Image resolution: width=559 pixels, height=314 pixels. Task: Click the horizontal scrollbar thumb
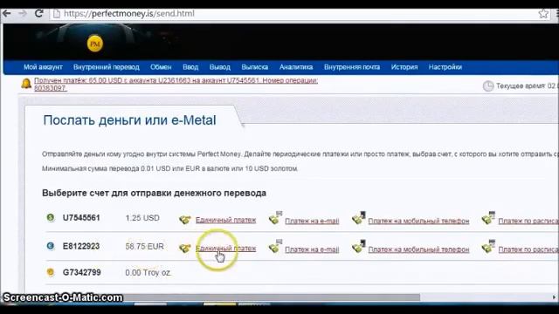271,297
